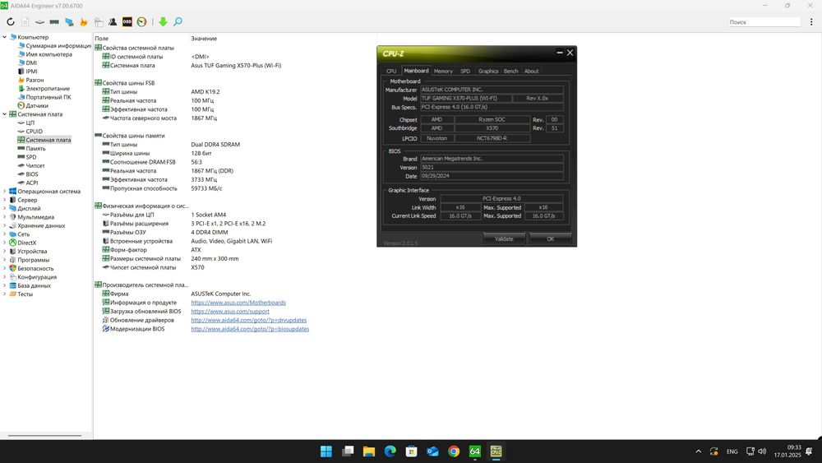Collapse the Системная плата tree node

pyautogui.click(x=5, y=113)
